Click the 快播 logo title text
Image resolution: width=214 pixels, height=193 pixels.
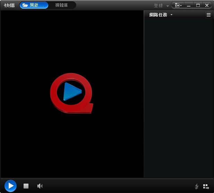[x=9, y=5]
